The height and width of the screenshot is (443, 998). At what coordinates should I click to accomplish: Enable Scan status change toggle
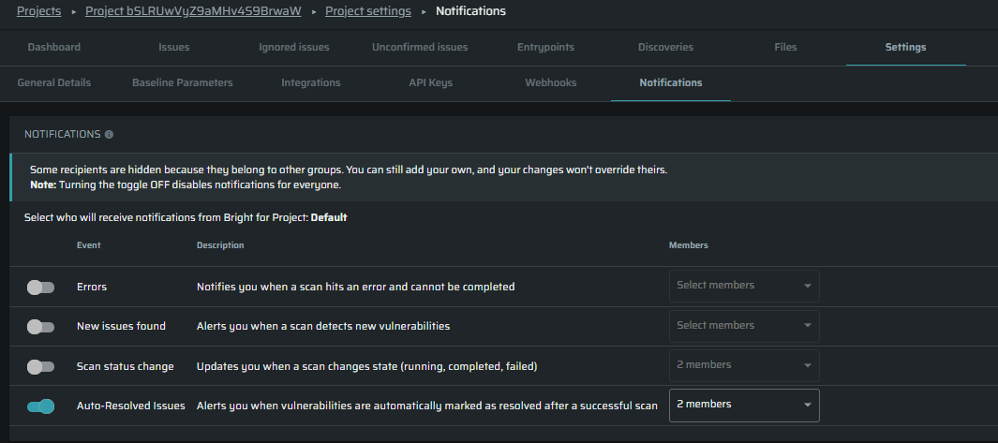coord(40,366)
